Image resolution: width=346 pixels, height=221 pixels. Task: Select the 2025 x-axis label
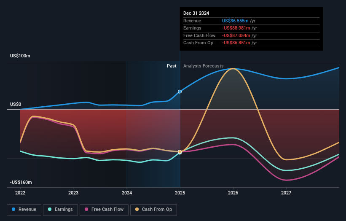pyautogui.click(x=180, y=193)
